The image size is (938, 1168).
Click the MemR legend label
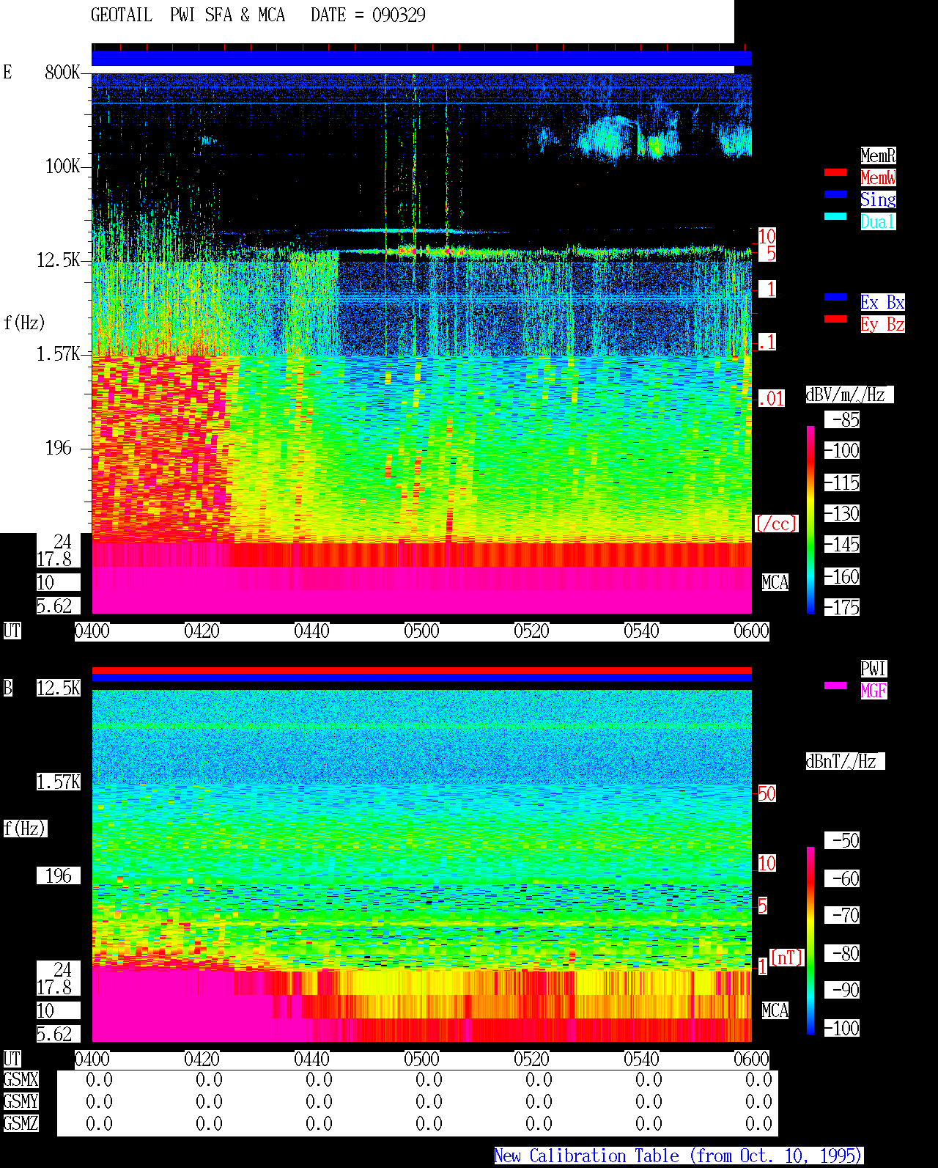[878, 155]
